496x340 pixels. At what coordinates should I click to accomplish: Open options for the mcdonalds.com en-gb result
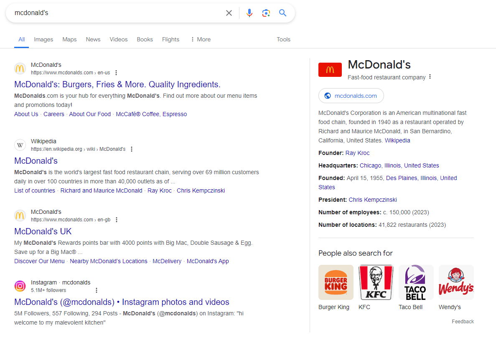click(117, 220)
